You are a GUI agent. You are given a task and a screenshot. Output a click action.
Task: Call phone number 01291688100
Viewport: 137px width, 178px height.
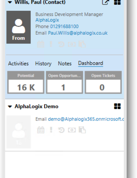pyautogui.click(x=64, y=26)
